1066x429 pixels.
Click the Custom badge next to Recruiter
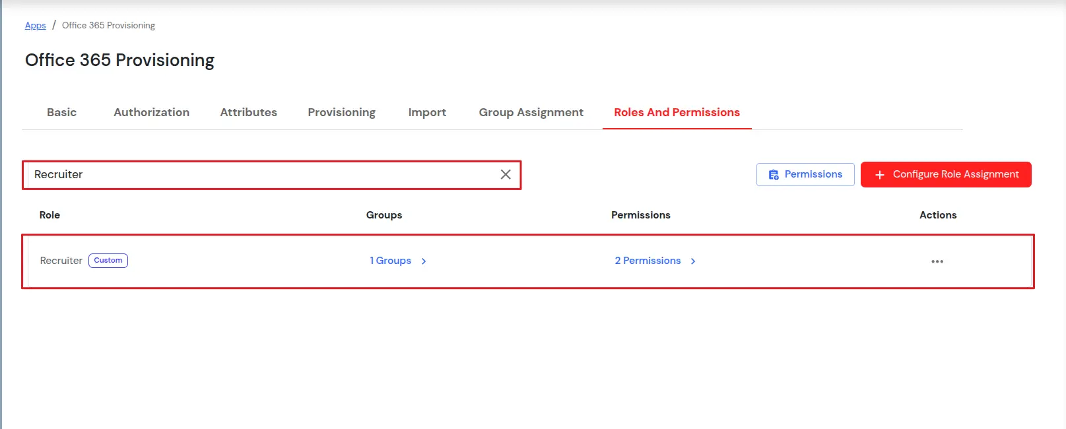[x=108, y=261]
